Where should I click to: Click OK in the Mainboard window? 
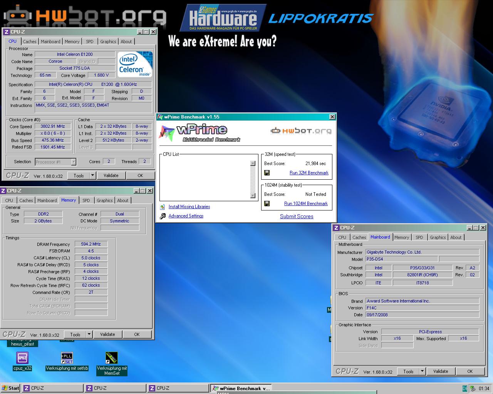coord(470,371)
